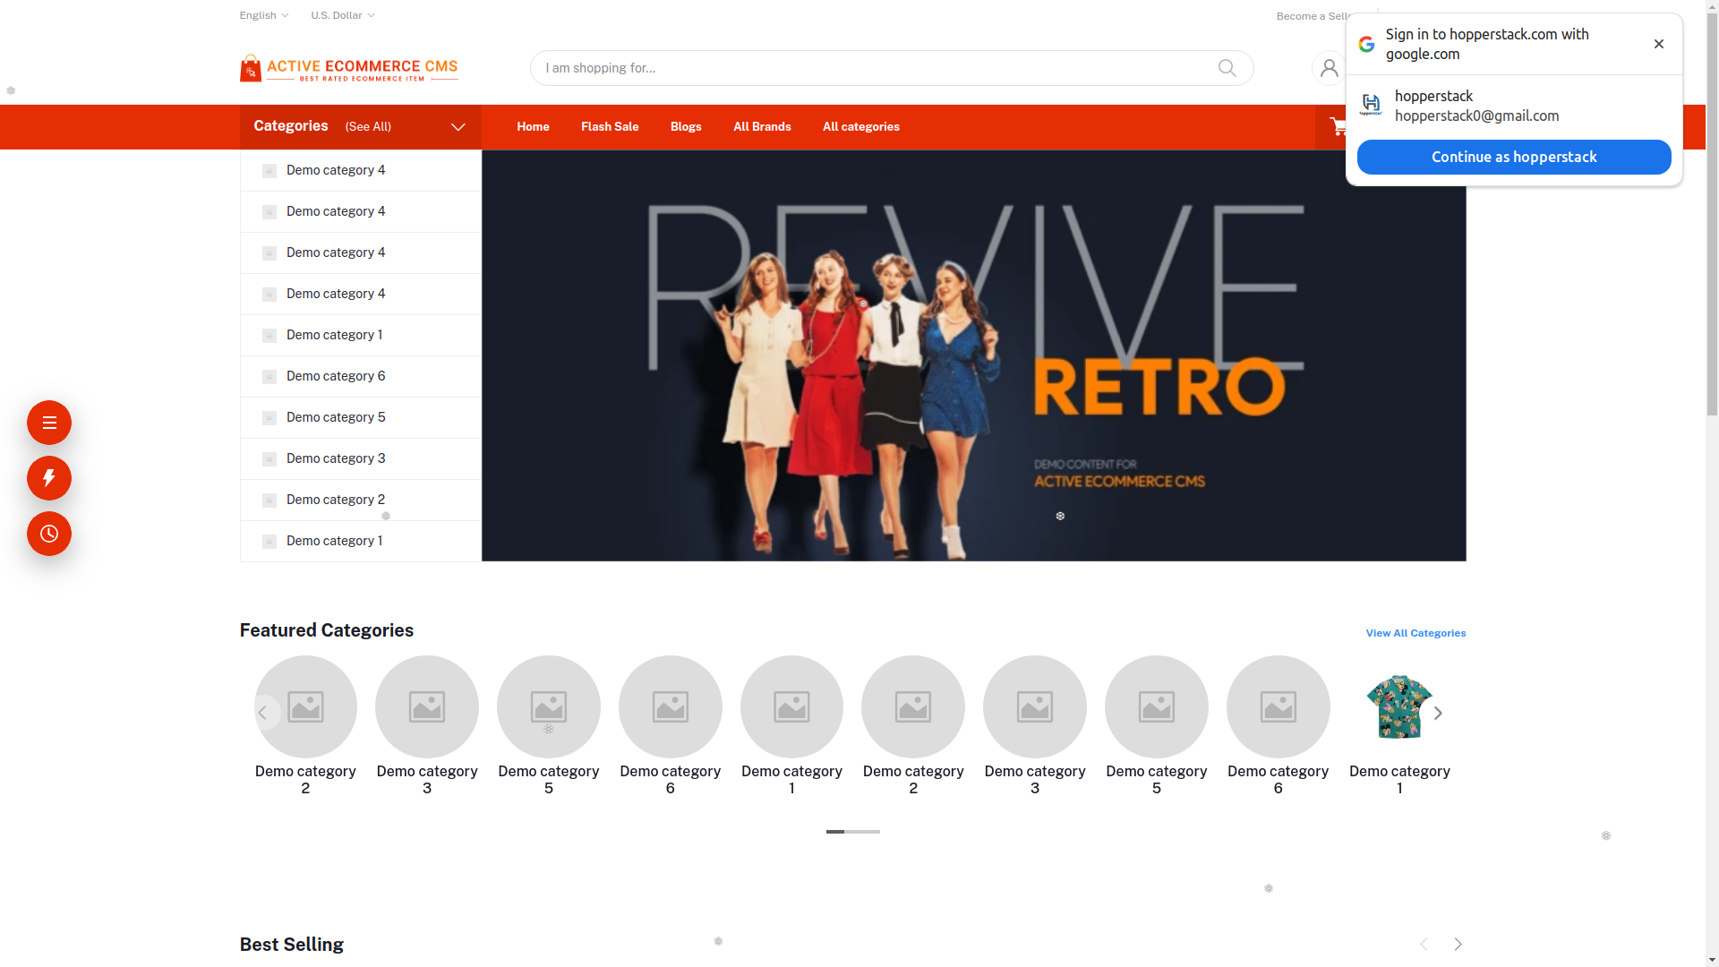Viewport: 1719px width, 967px height.
Task: Click the red hamburger menu floating button
Action: 49,423
